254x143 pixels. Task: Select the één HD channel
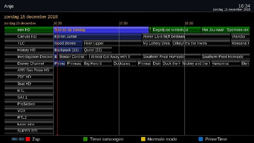coord(29,30)
